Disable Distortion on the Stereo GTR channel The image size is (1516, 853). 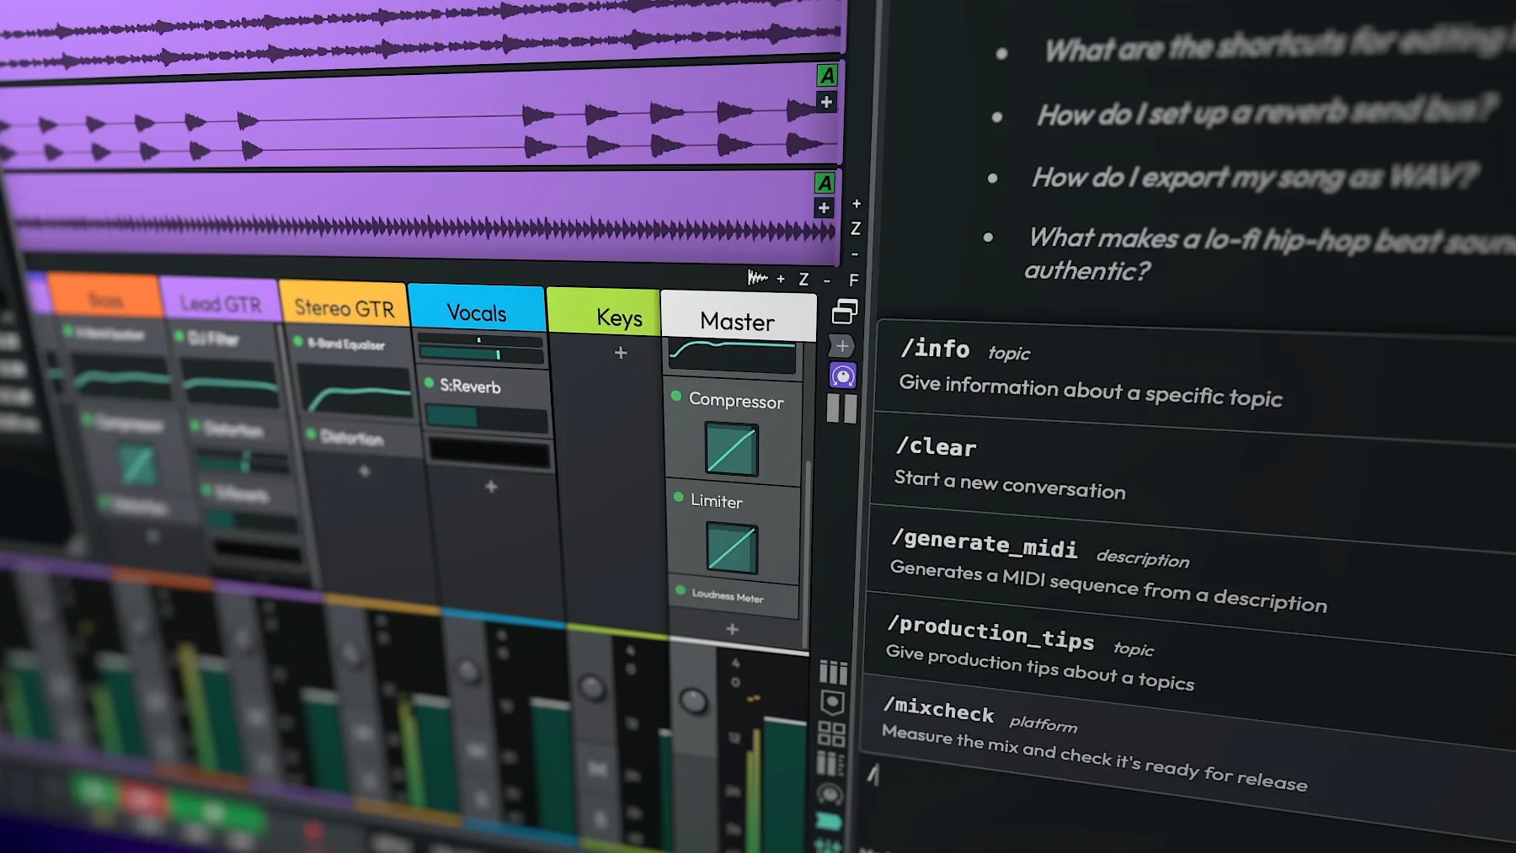coord(311,434)
